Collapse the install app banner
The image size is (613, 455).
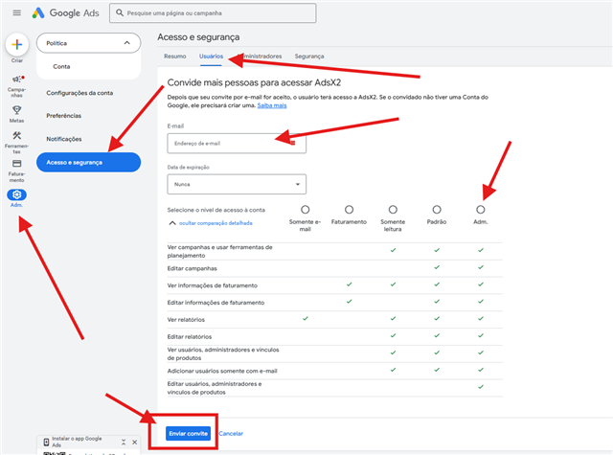click(x=124, y=443)
